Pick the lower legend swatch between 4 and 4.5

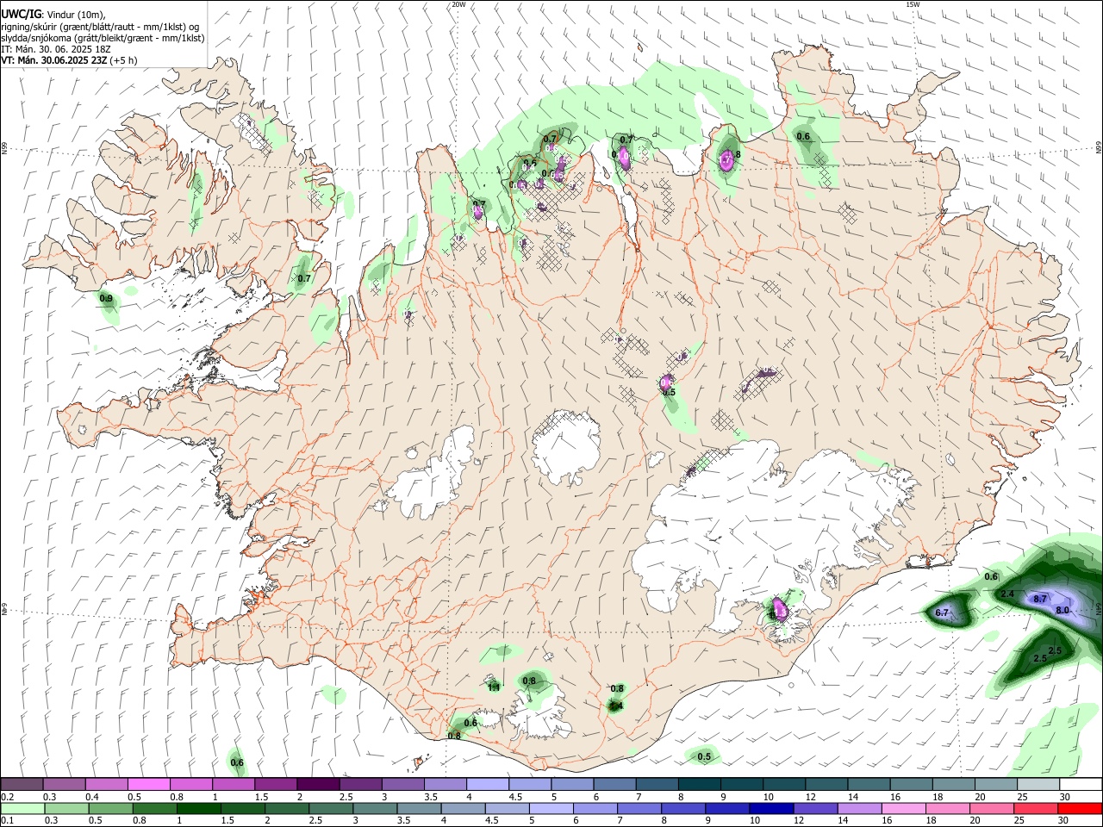(462, 808)
